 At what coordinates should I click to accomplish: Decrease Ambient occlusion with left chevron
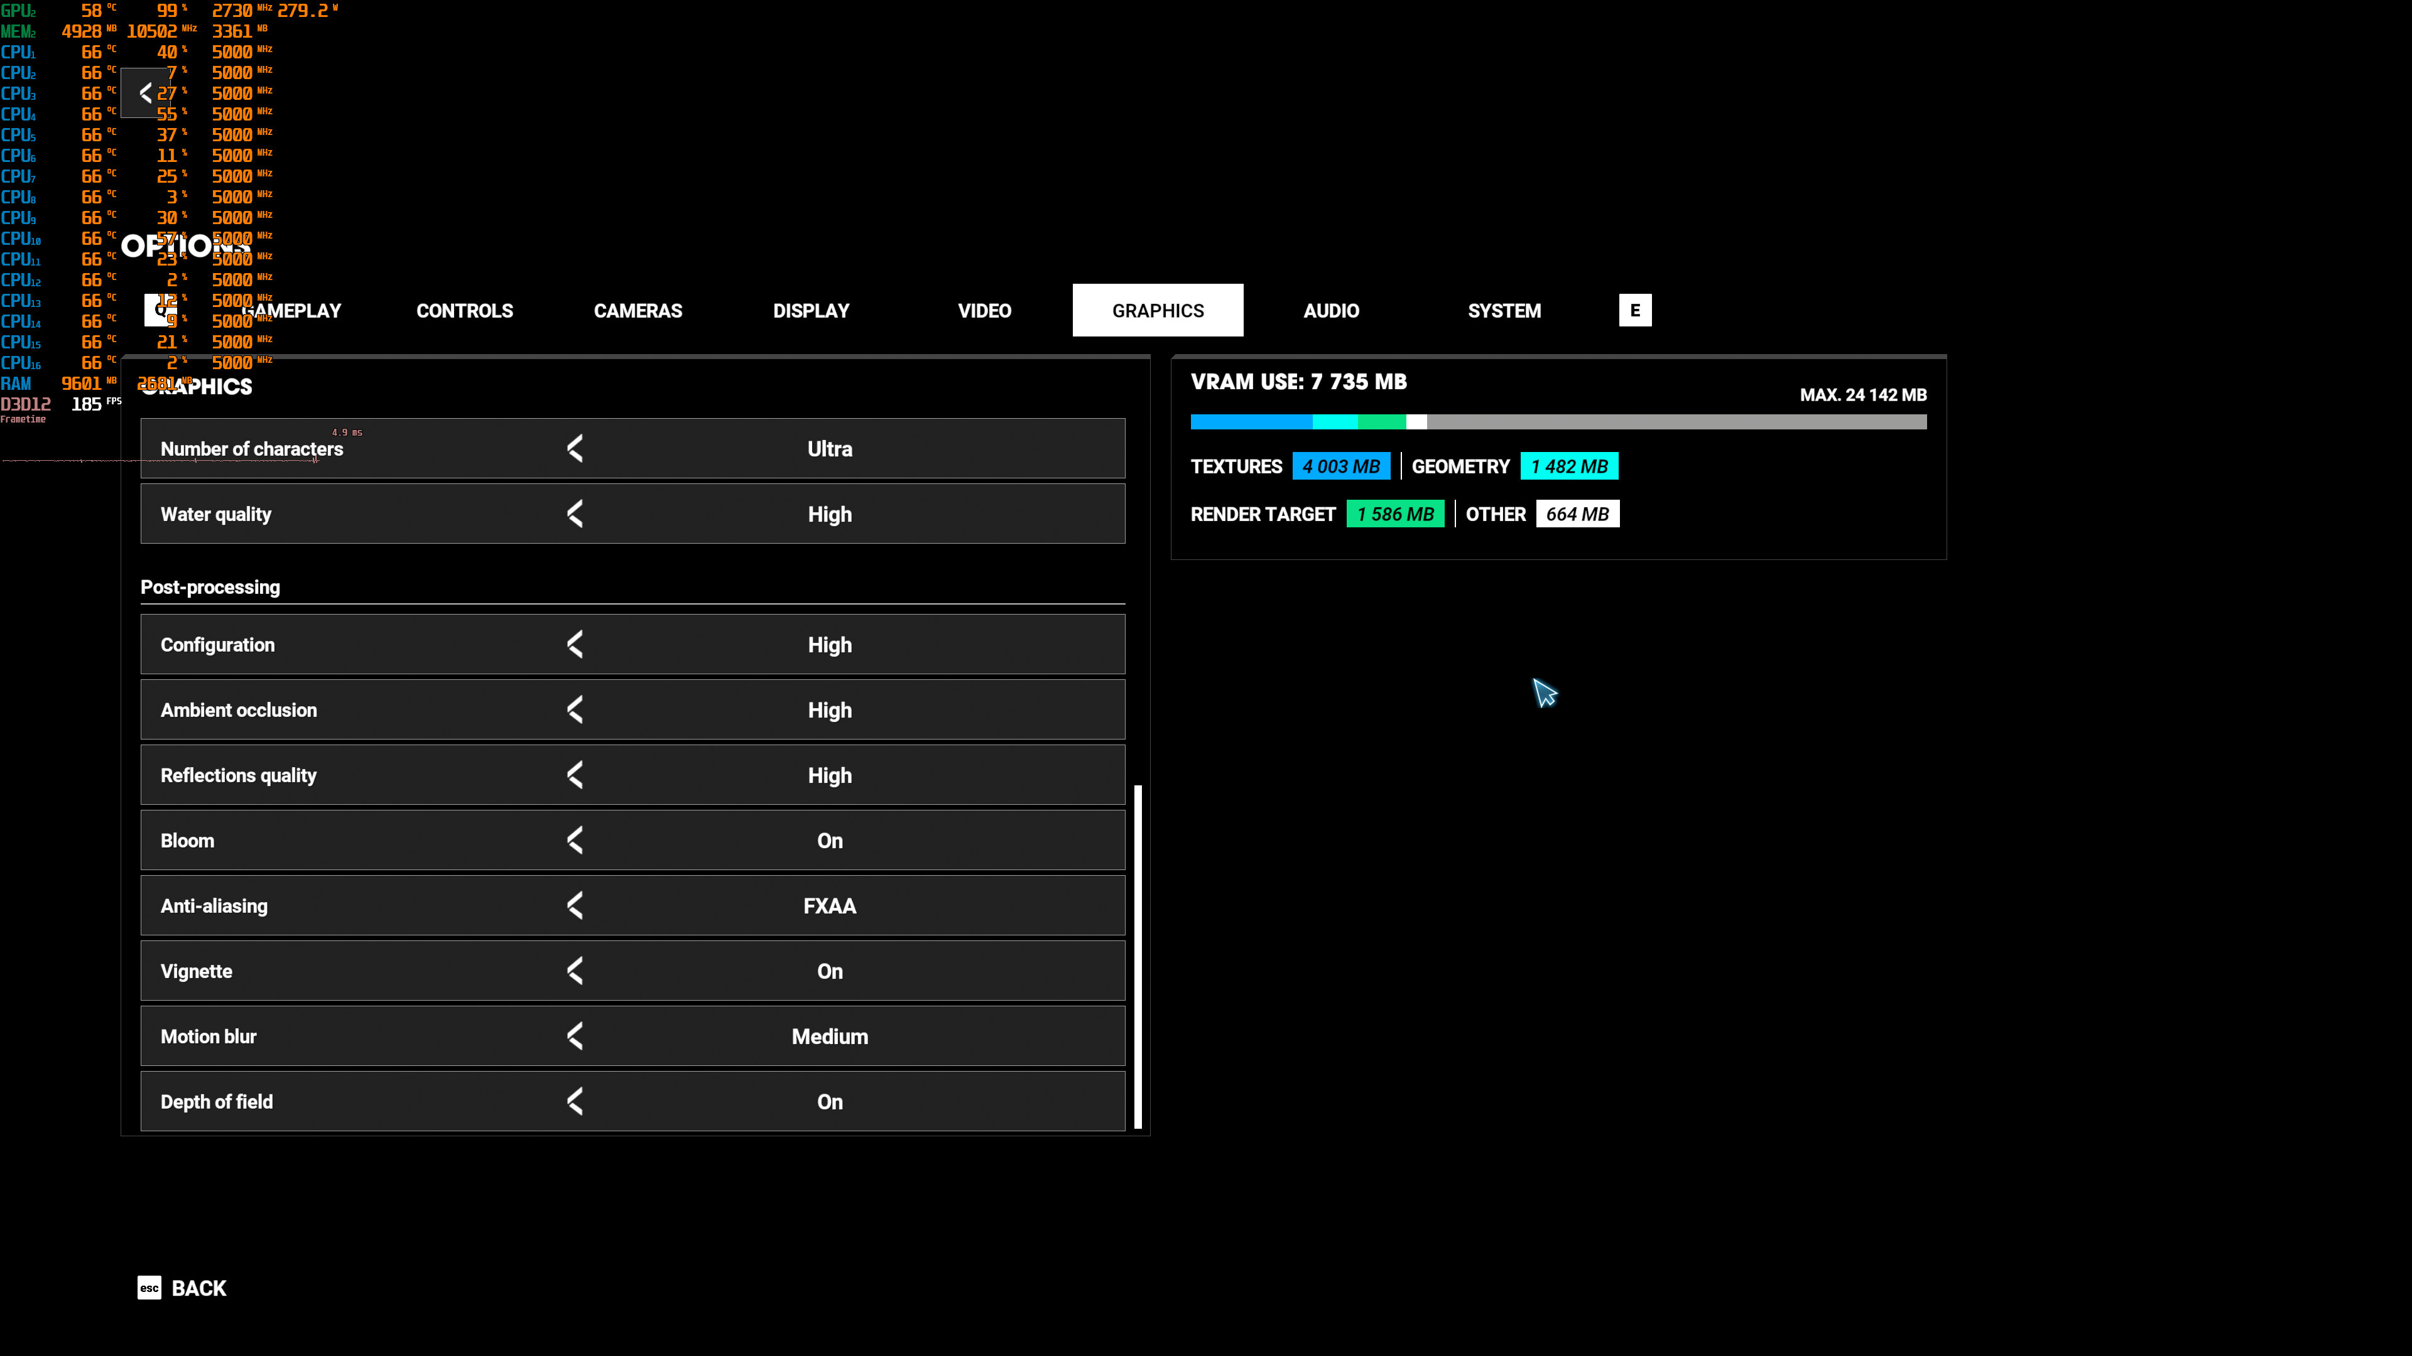point(575,709)
